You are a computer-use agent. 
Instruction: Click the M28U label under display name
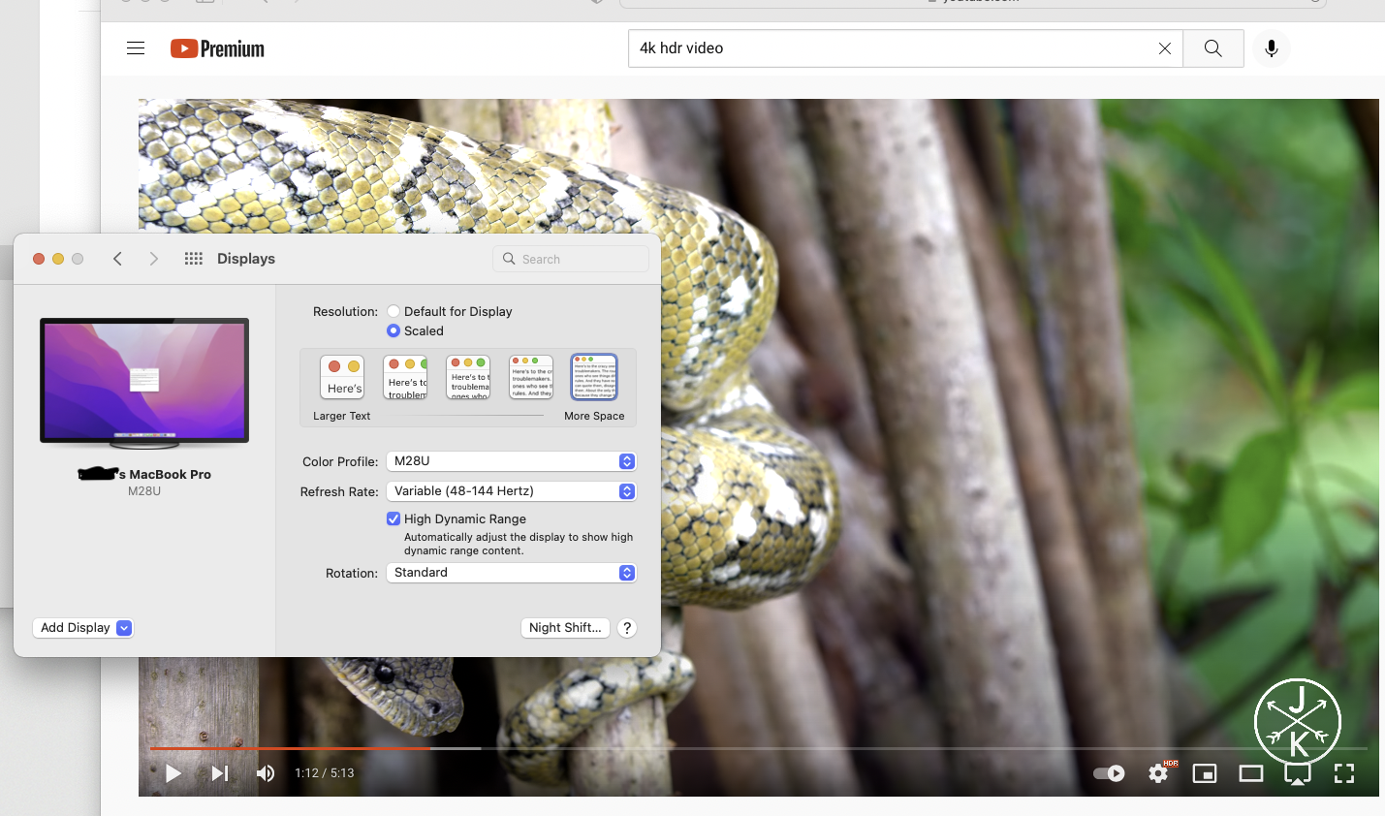coord(144,491)
